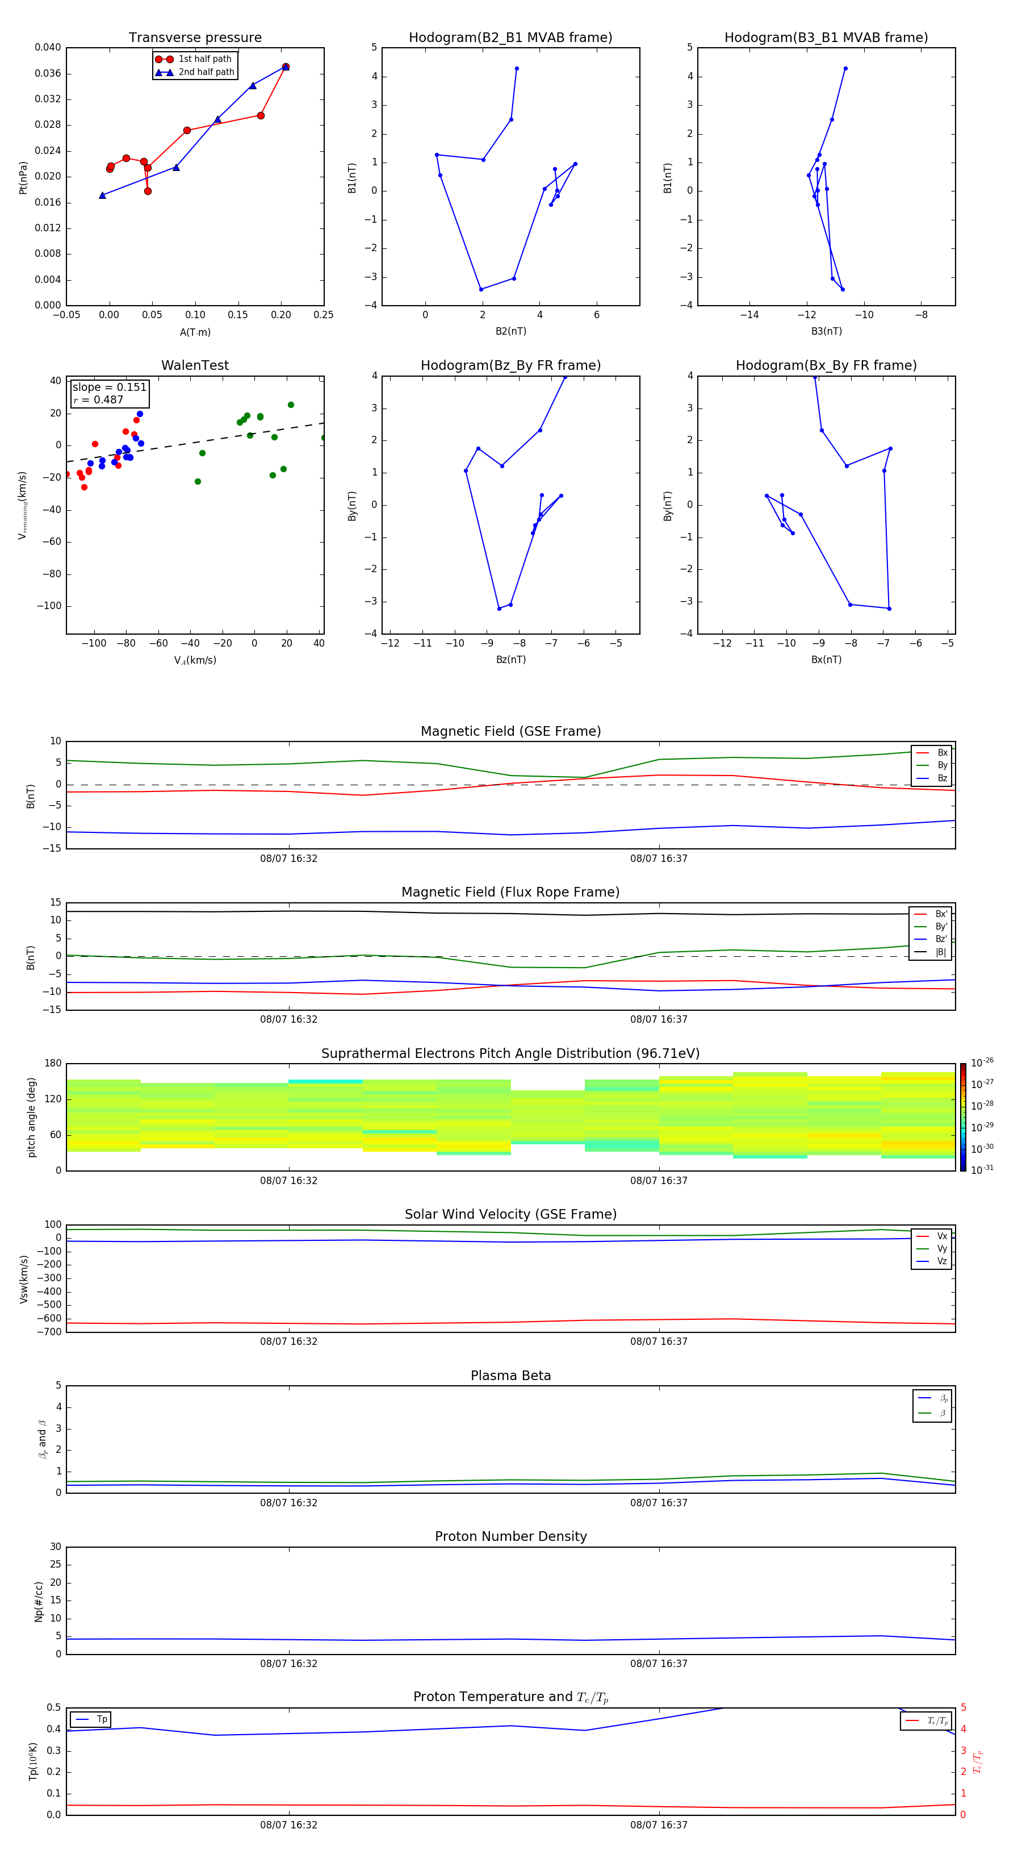The width and height of the screenshot is (1022, 1875).
Task: Click "Vz" in the solar wind legend
Action: 942,1261
